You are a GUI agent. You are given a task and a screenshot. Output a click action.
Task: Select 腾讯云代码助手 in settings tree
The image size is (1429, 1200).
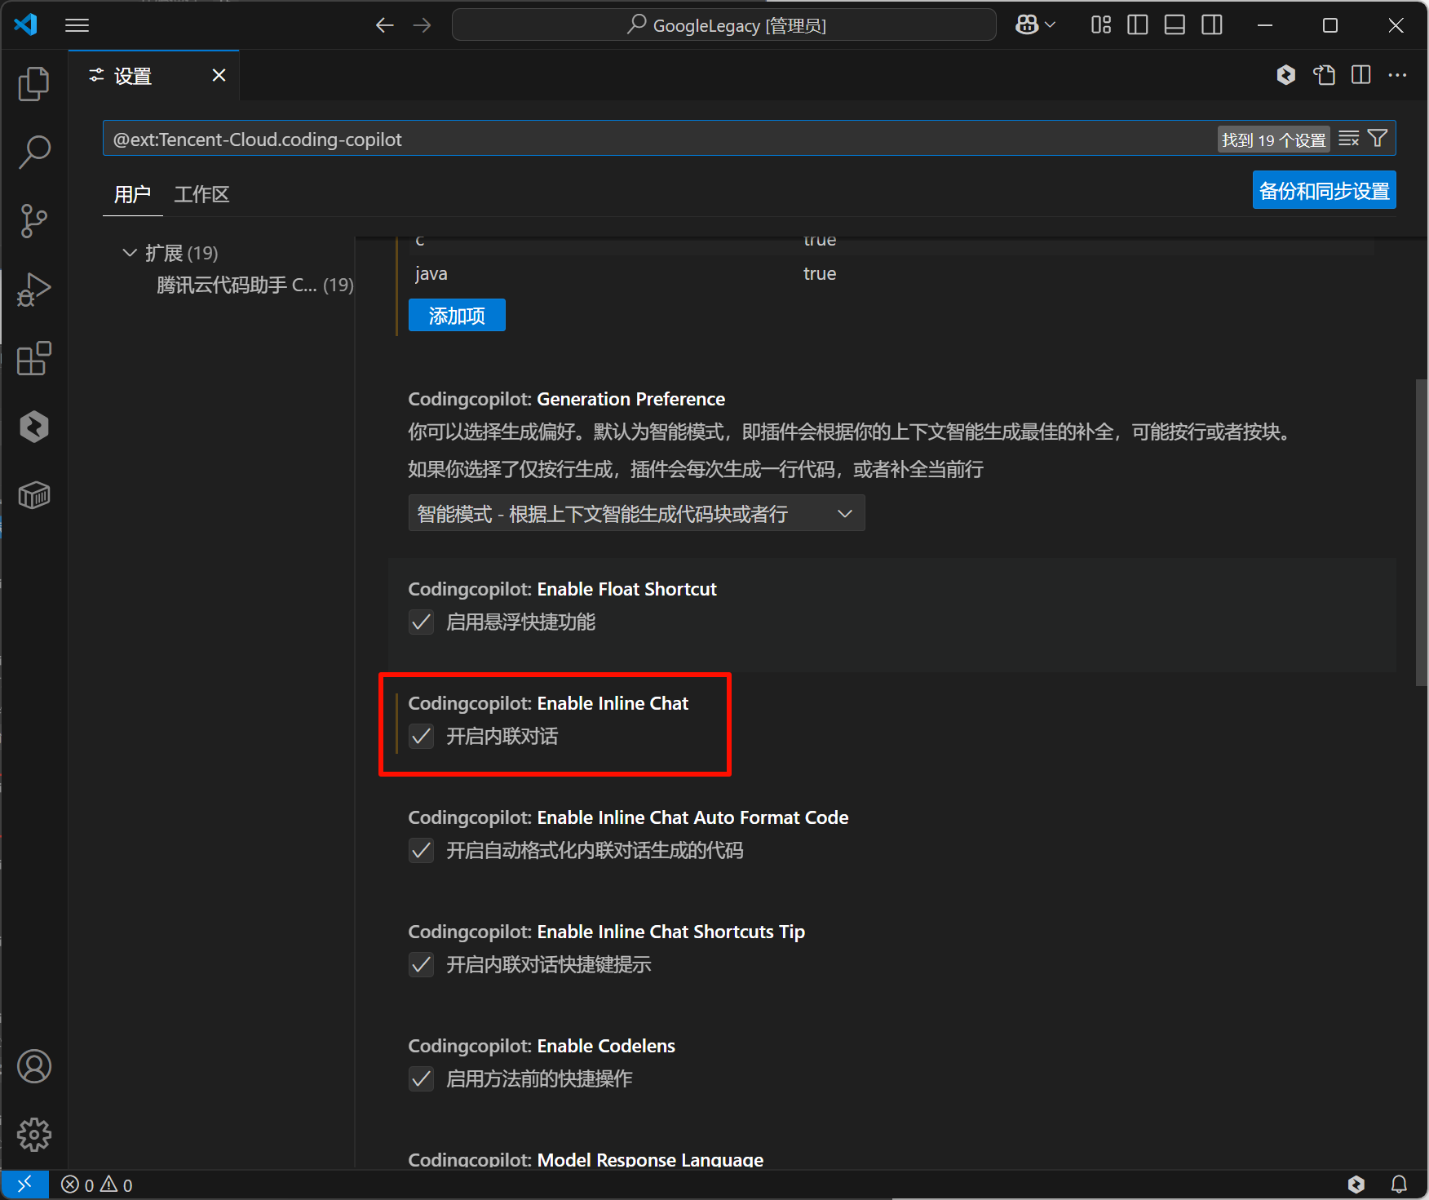254,285
